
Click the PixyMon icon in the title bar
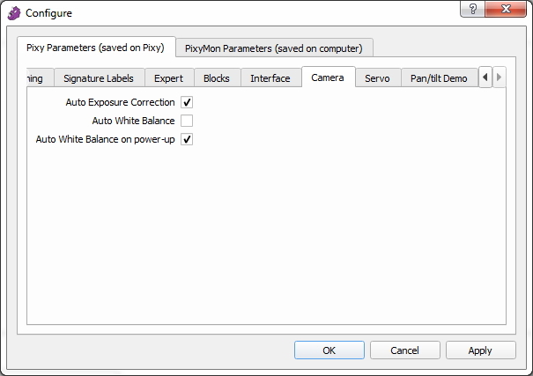click(13, 13)
